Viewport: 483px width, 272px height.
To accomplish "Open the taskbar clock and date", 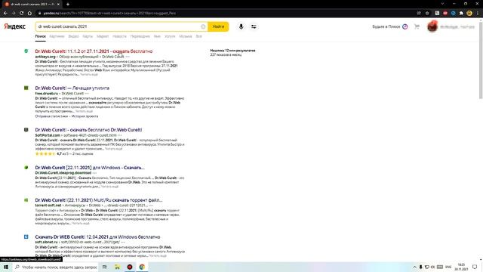I will click(x=461, y=267).
